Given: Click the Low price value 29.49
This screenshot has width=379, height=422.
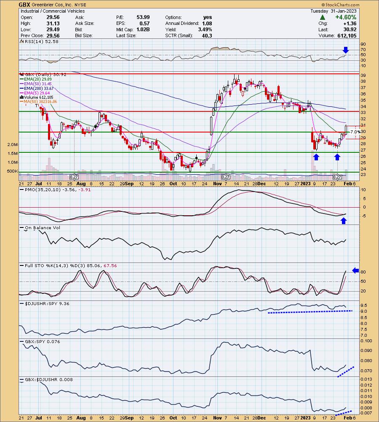Looking at the screenshot, I should [x=53, y=30].
